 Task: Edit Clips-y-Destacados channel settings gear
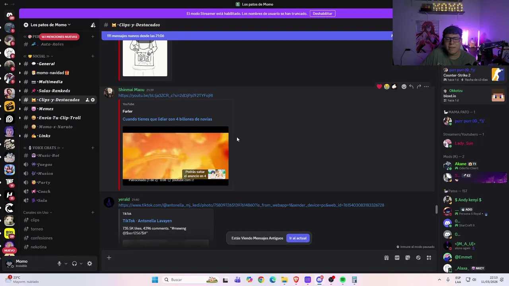[93, 100]
